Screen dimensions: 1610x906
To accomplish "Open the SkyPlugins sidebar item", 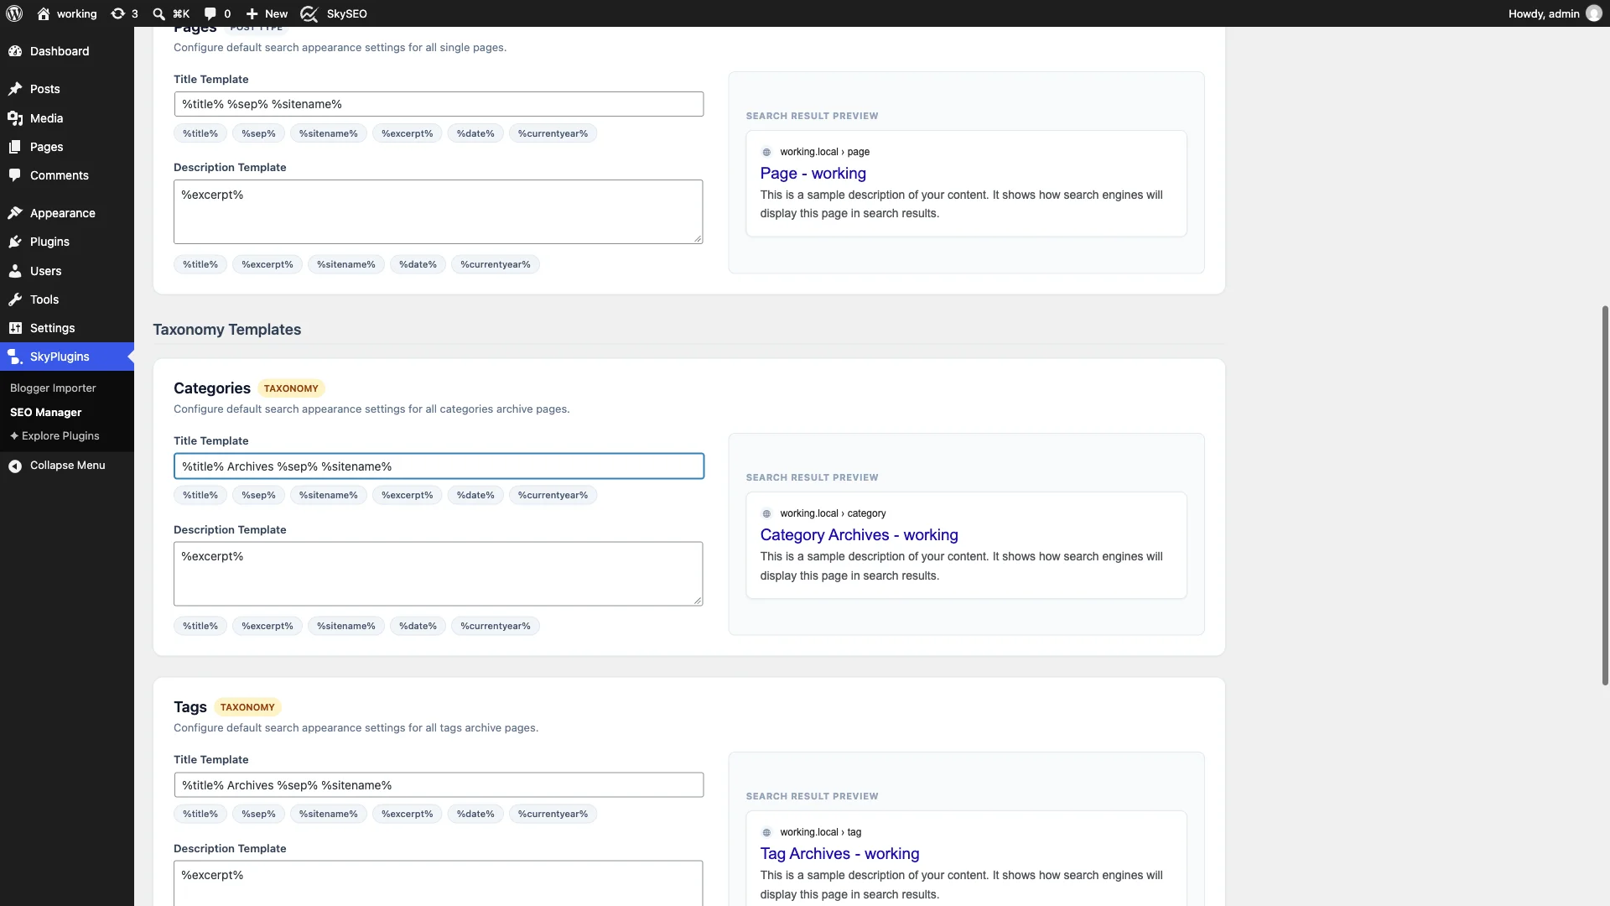I will (67, 357).
